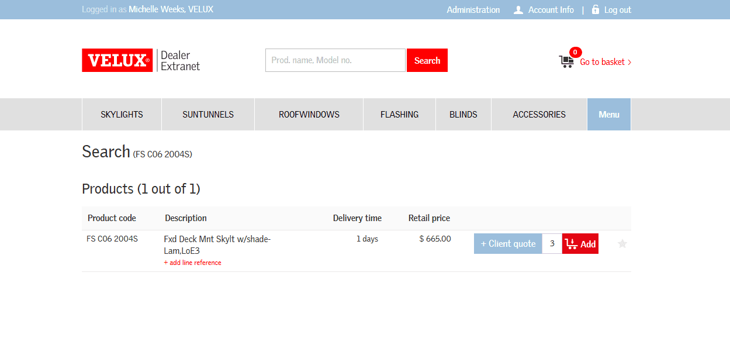Expand the blue Menu button
Image resolution: width=730 pixels, height=348 pixels.
[609, 115]
